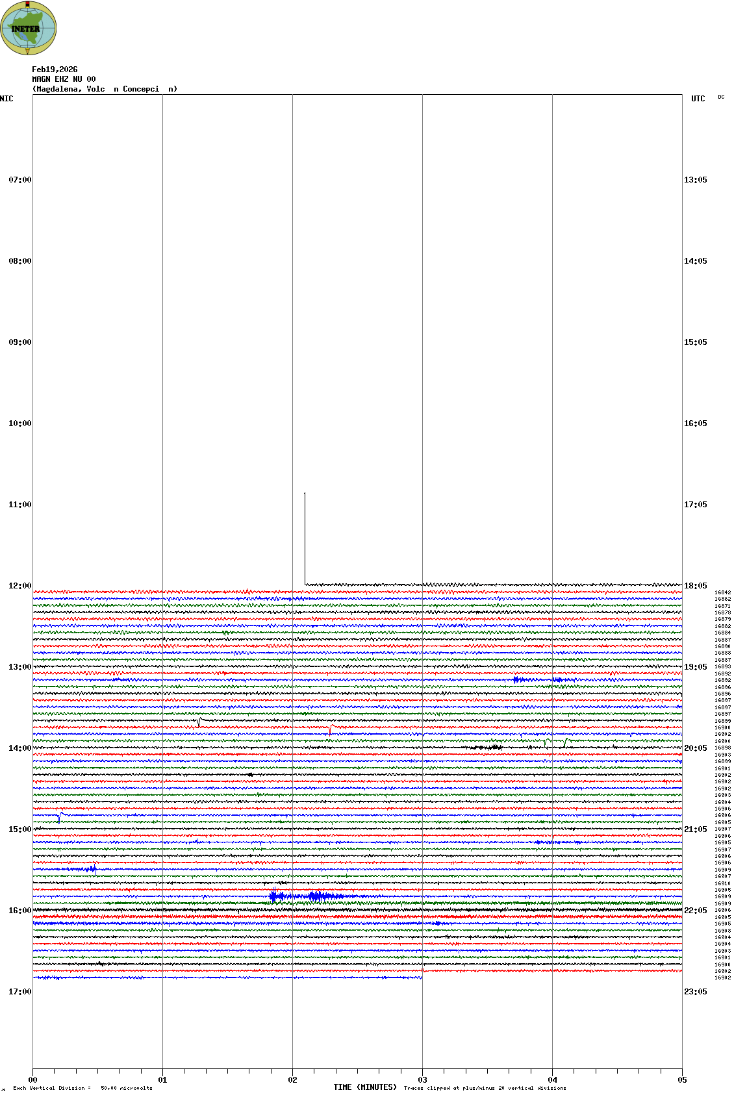Viewport: 734px width, 1097px height.
Task: Click the NIC timezone header
Action: [7, 99]
